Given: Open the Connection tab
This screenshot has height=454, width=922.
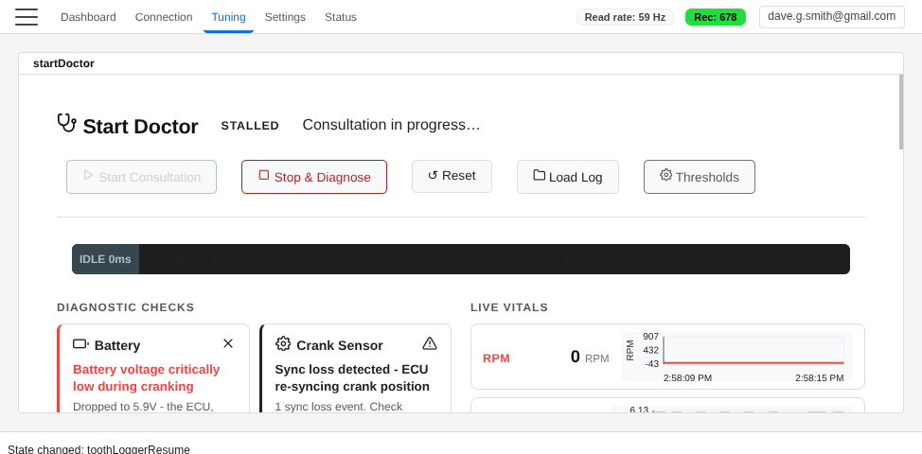Looking at the screenshot, I should pyautogui.click(x=164, y=17).
